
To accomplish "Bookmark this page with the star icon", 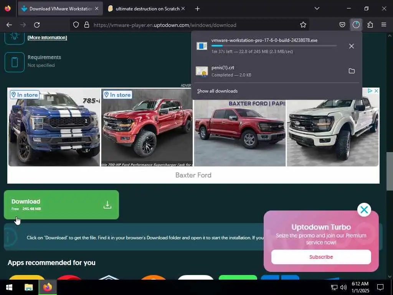I will 303,25.
